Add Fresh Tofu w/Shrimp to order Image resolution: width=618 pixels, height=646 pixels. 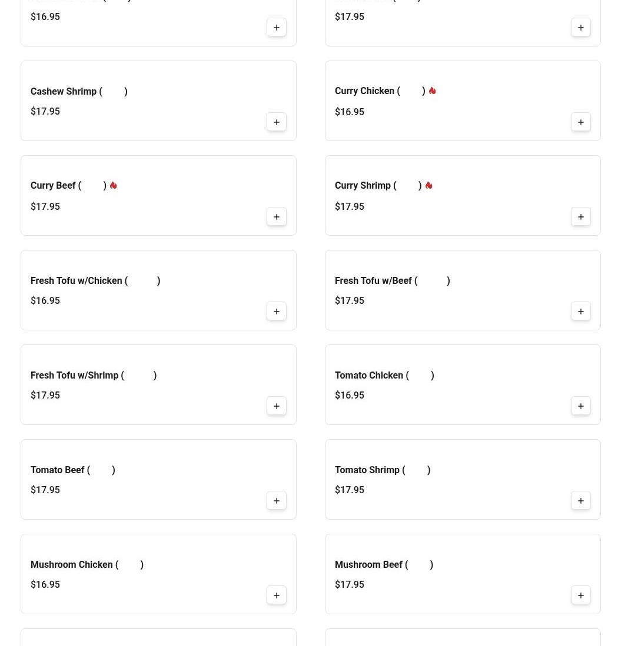(x=276, y=406)
